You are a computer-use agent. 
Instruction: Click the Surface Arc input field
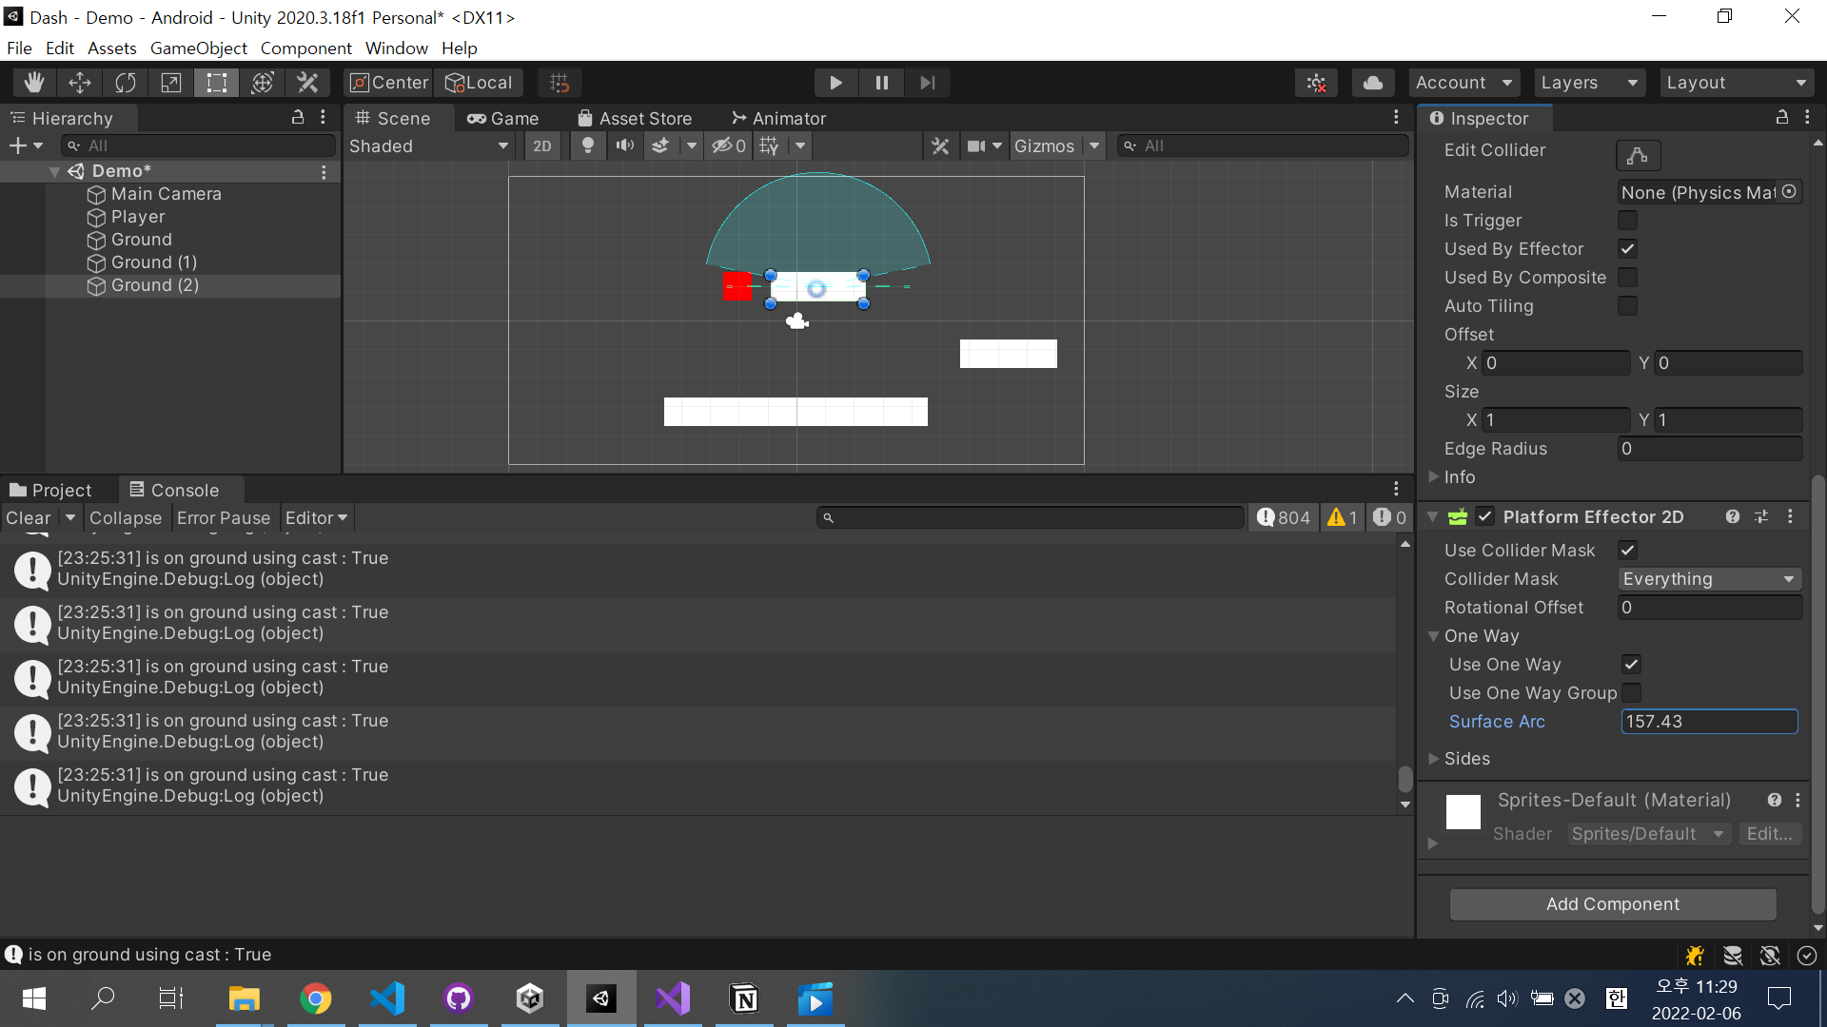click(1710, 721)
